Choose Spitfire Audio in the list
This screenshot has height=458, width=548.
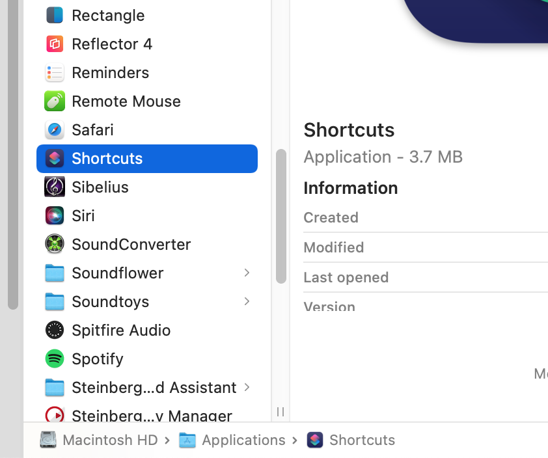(121, 330)
